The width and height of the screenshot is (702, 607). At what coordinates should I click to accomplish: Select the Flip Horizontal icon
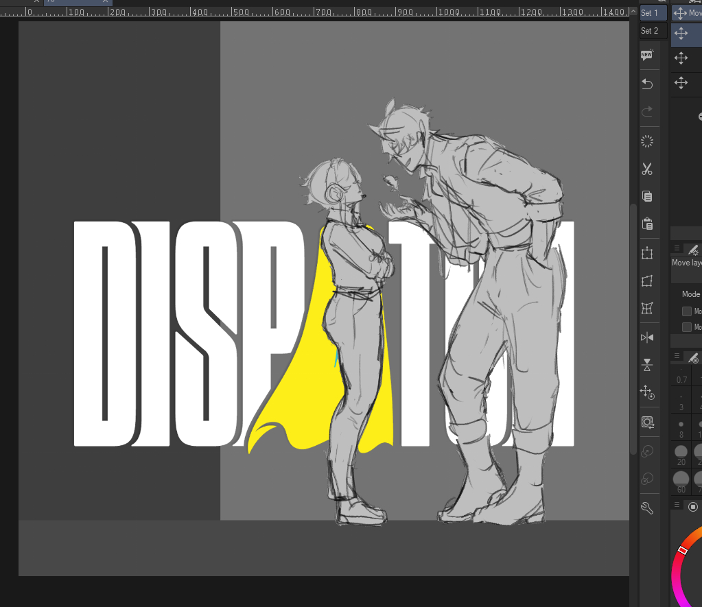(x=646, y=337)
